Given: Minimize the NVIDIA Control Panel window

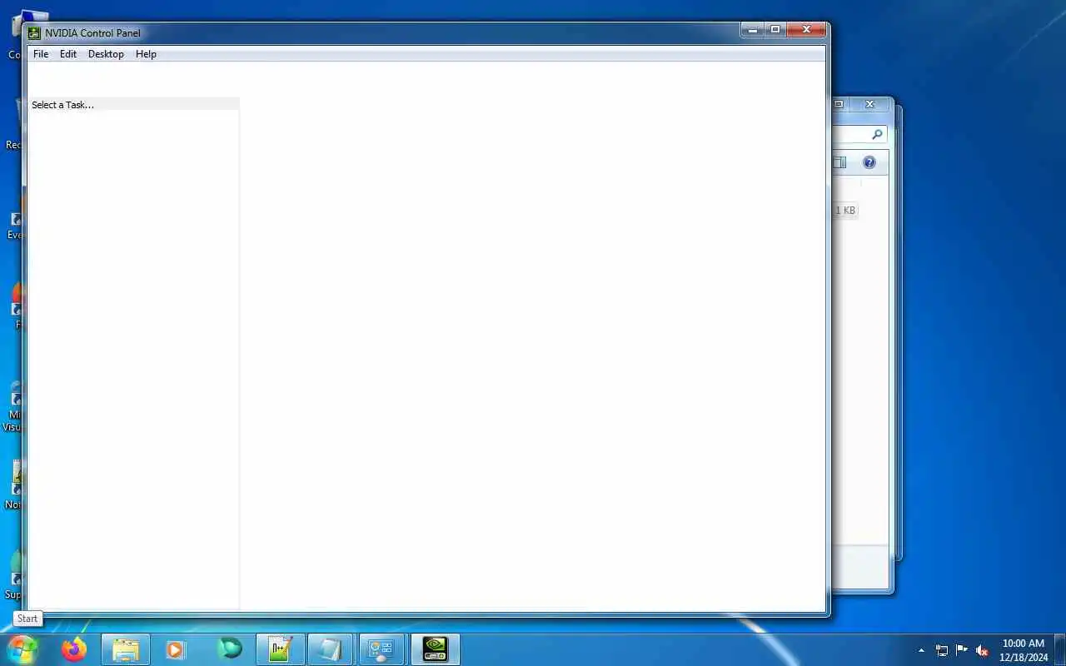Looking at the screenshot, I should click(753, 30).
